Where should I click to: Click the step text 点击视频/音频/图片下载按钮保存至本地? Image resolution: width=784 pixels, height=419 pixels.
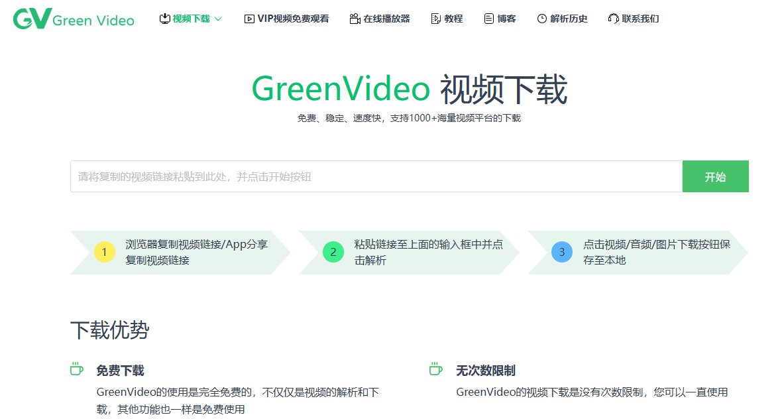(657, 252)
